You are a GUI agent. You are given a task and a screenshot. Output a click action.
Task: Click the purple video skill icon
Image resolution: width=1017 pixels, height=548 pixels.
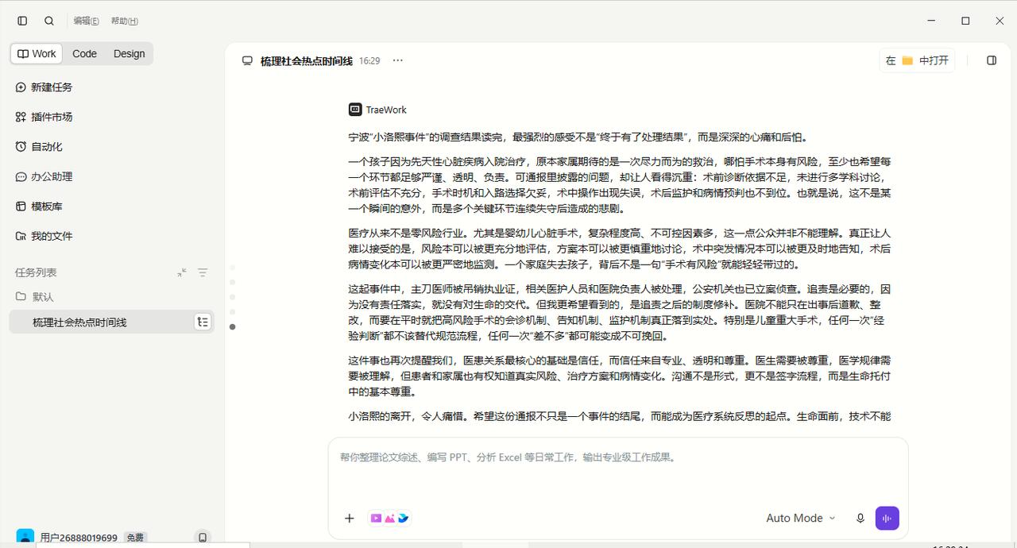[x=377, y=518]
